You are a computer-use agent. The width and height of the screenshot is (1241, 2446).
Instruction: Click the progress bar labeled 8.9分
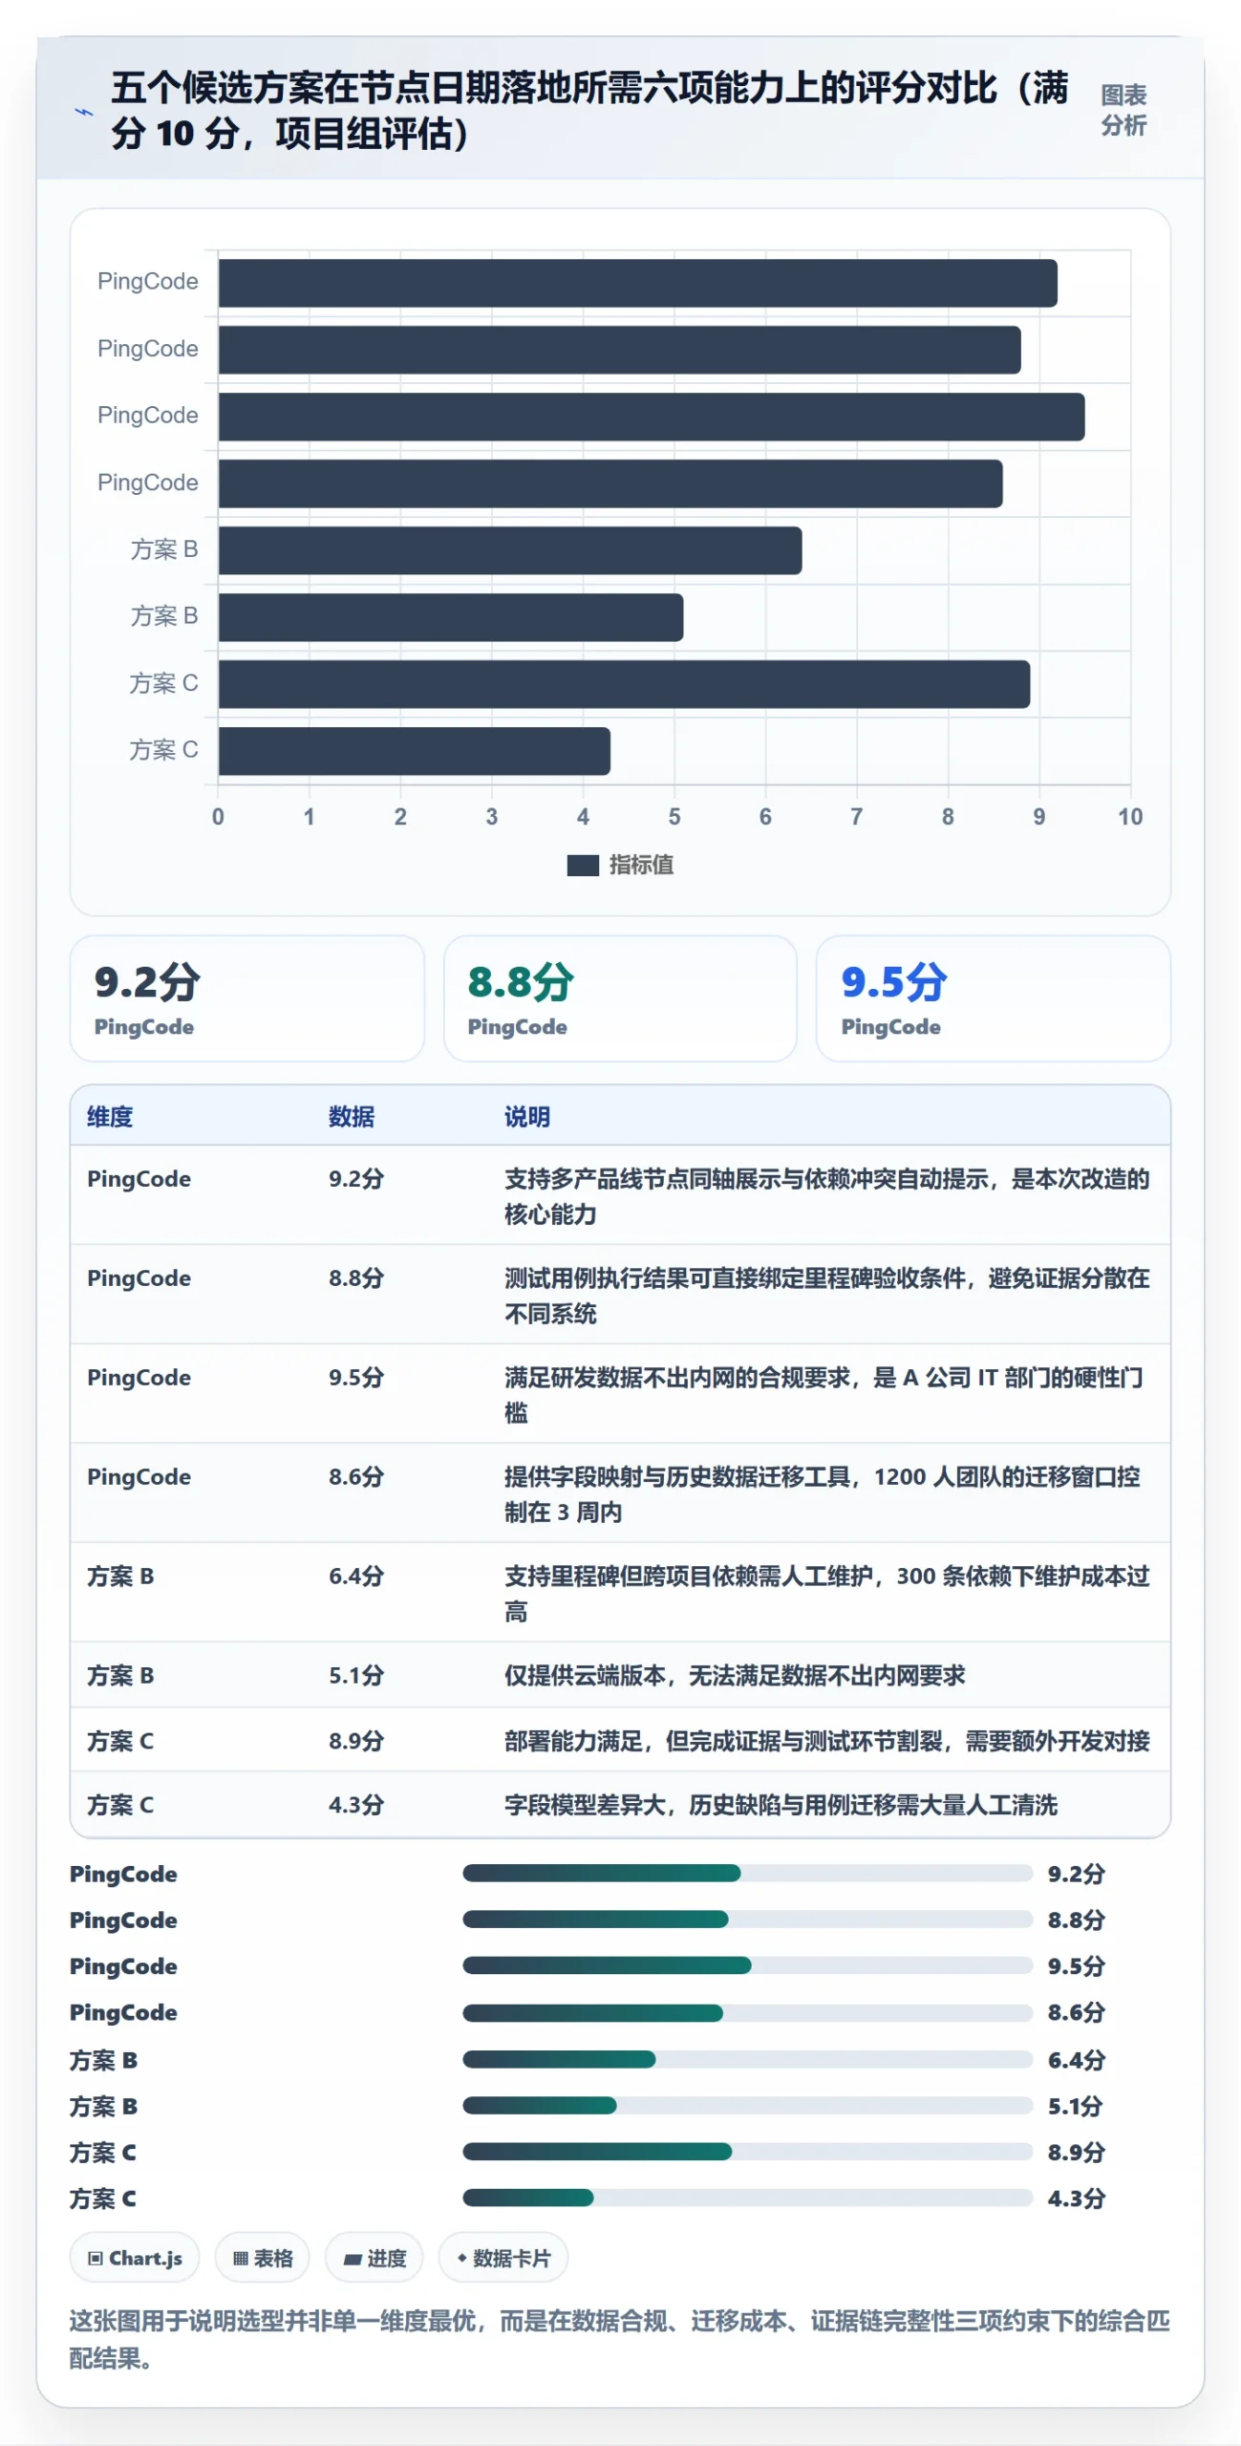coord(748,2152)
